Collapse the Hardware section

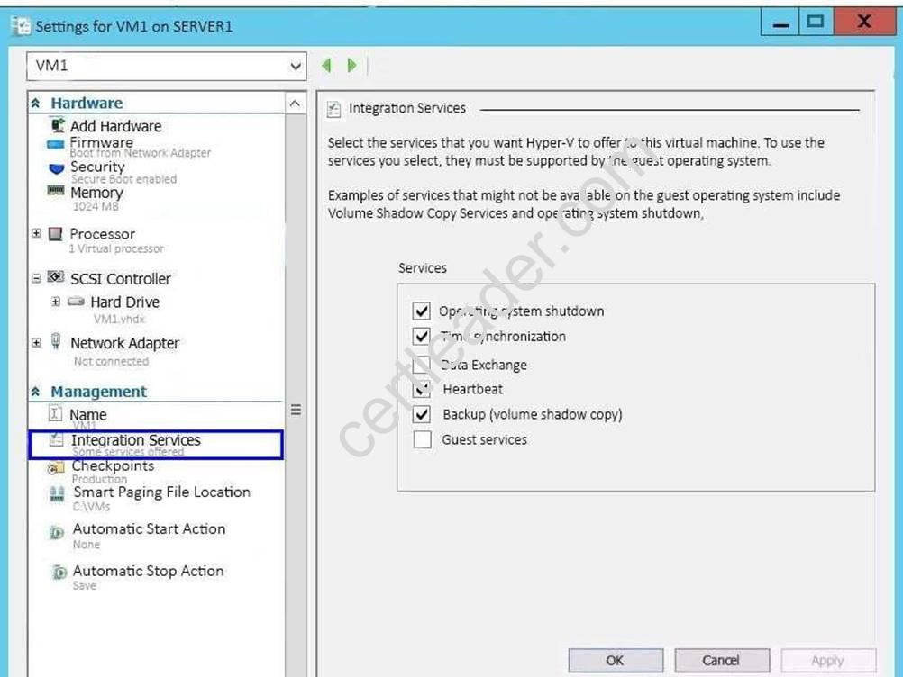(x=36, y=103)
